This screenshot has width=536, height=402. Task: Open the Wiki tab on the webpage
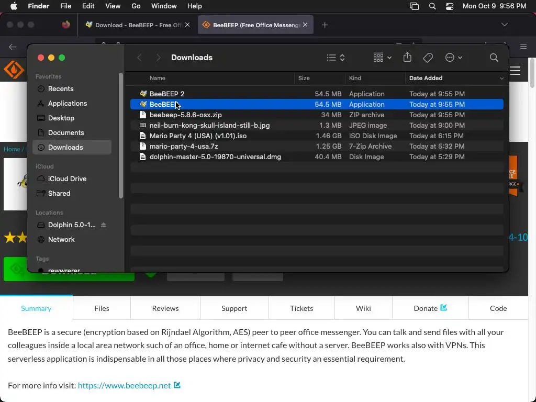(x=363, y=308)
